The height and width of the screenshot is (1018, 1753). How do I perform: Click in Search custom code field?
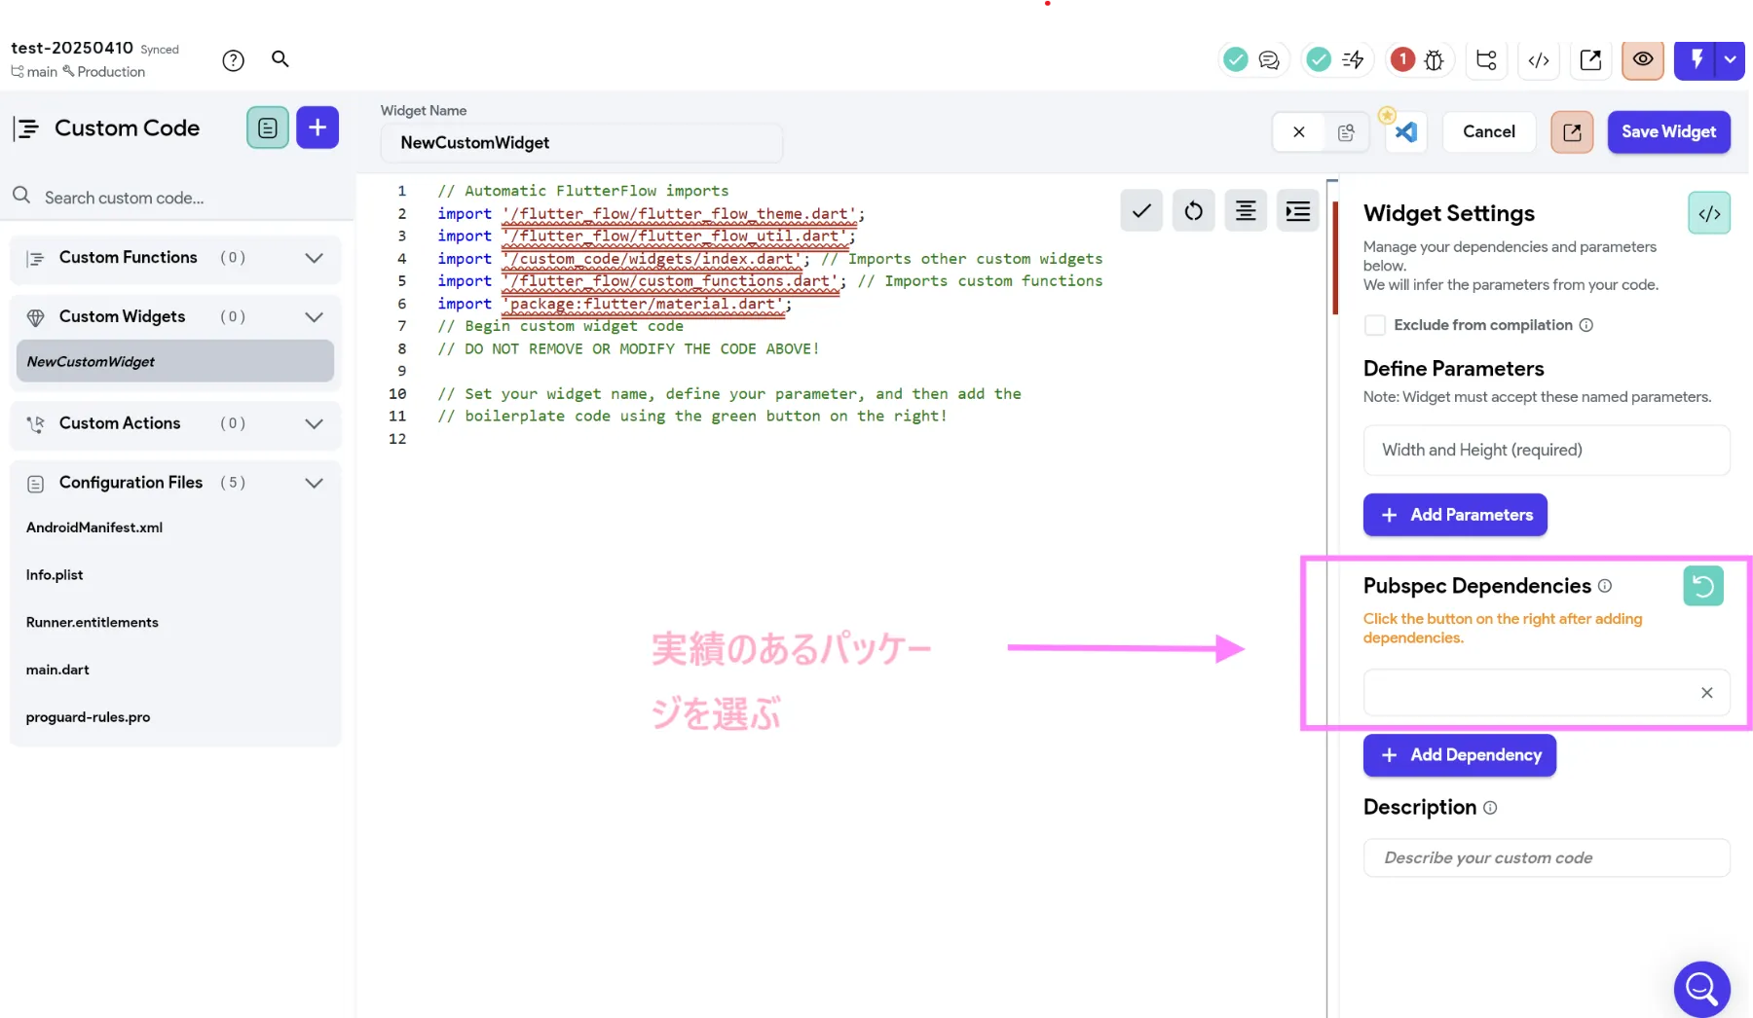[175, 198]
